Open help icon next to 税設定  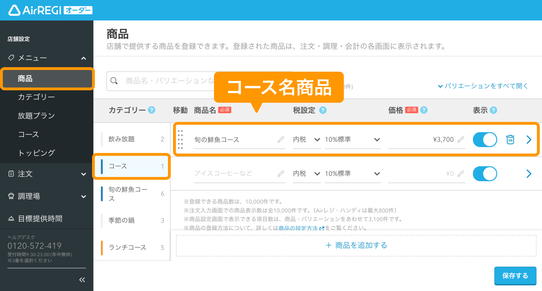click(x=323, y=110)
